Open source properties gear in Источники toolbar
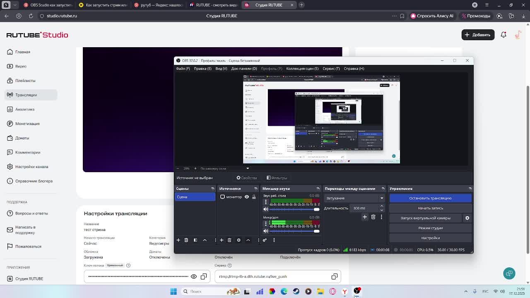 [238, 240]
